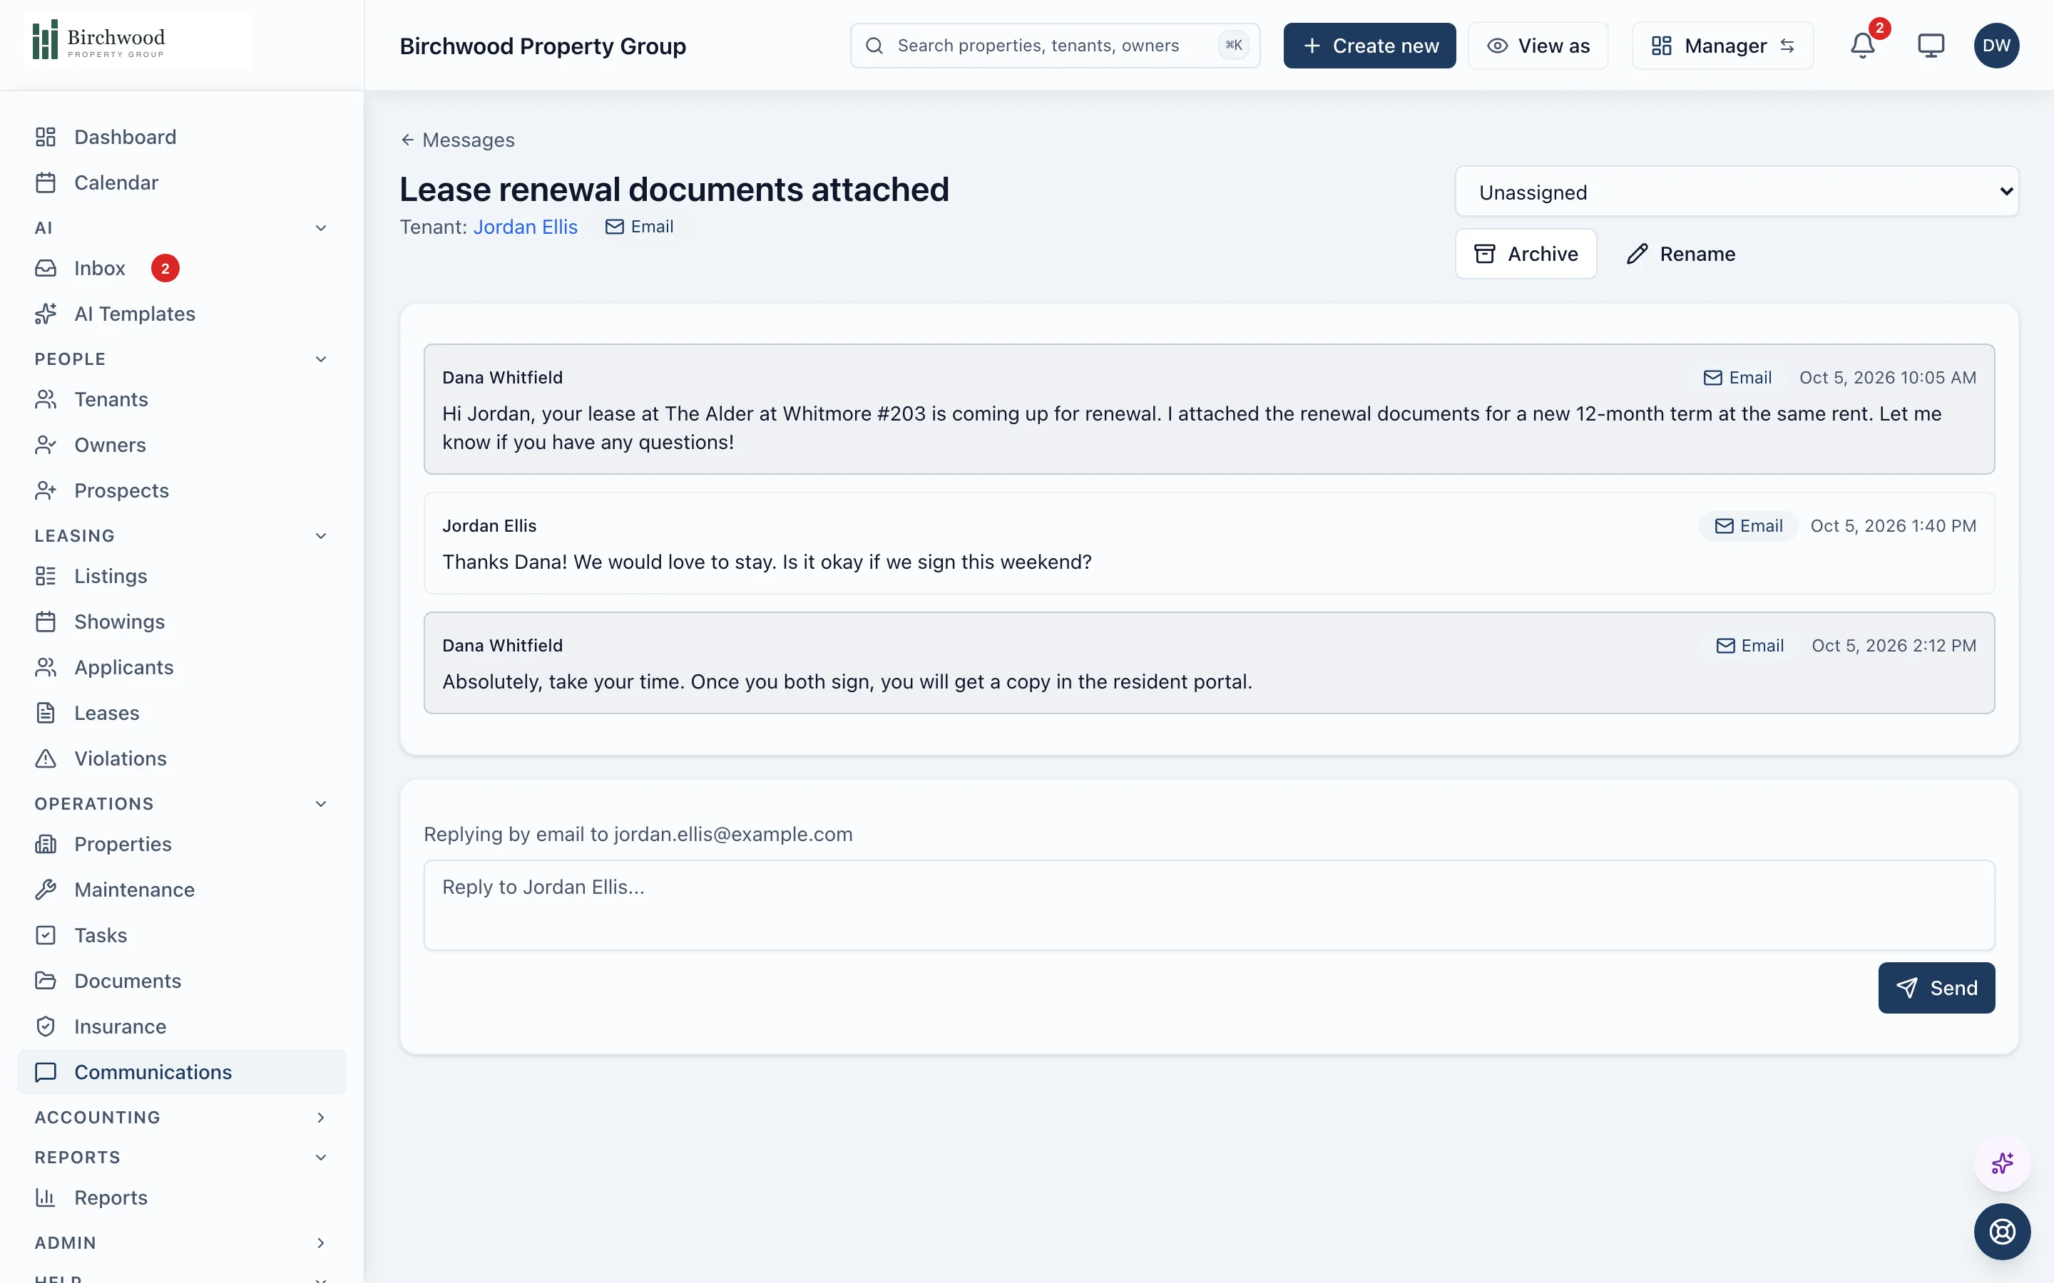Go to Owners page
The width and height of the screenshot is (2054, 1283).
(182, 445)
